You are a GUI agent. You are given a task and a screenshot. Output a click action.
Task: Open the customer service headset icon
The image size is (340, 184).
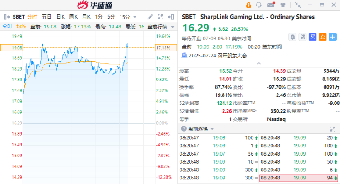(x=259, y=5)
